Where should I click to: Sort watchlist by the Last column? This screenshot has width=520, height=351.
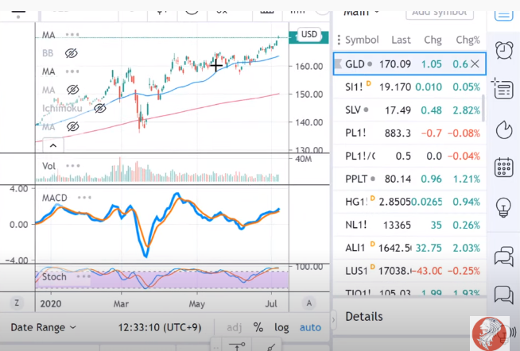401,40
